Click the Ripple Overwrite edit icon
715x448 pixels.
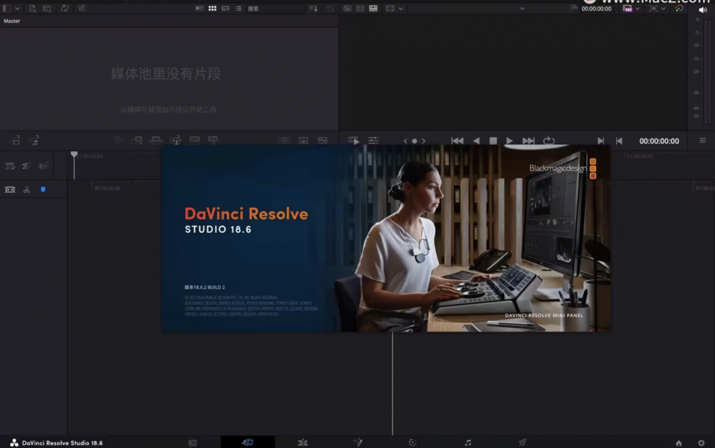(156, 140)
